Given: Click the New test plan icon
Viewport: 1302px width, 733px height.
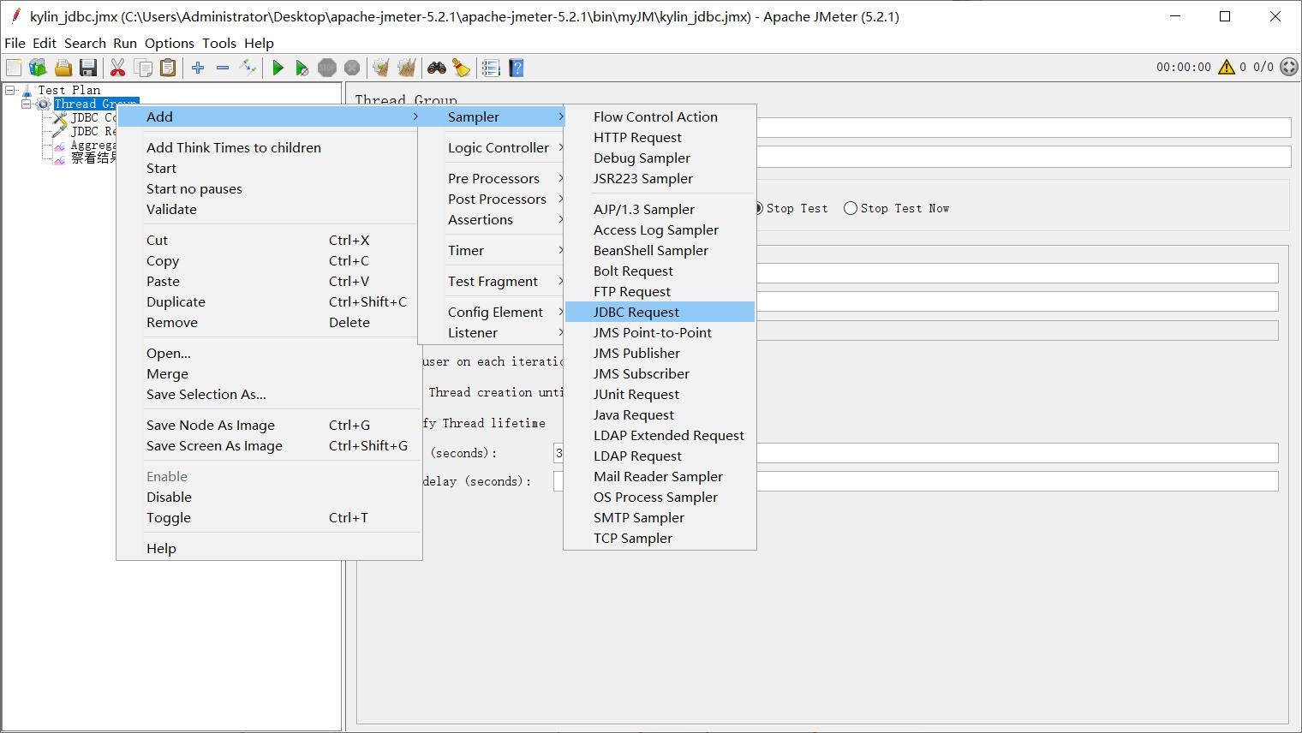Looking at the screenshot, I should click(14, 68).
